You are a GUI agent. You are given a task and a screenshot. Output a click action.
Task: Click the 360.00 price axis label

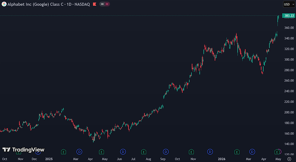[x=289, y=28]
